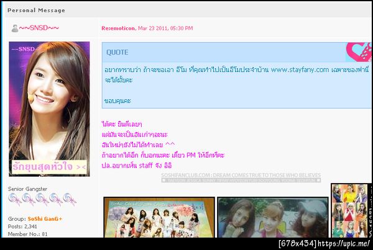Click the Senior Gangster rank title

(27, 189)
